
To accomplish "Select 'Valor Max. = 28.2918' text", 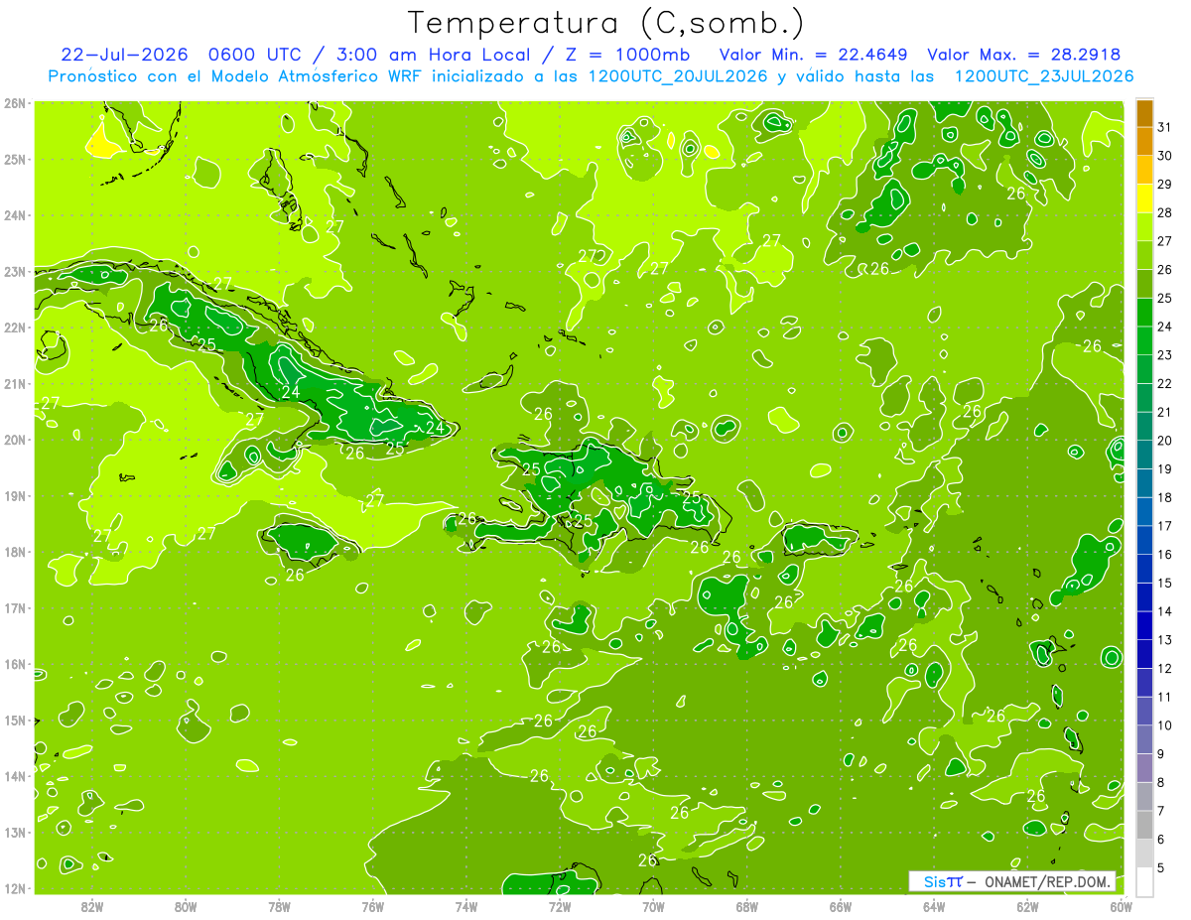I will click(1025, 54).
